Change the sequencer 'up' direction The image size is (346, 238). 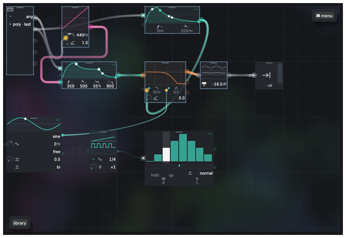(x=171, y=175)
